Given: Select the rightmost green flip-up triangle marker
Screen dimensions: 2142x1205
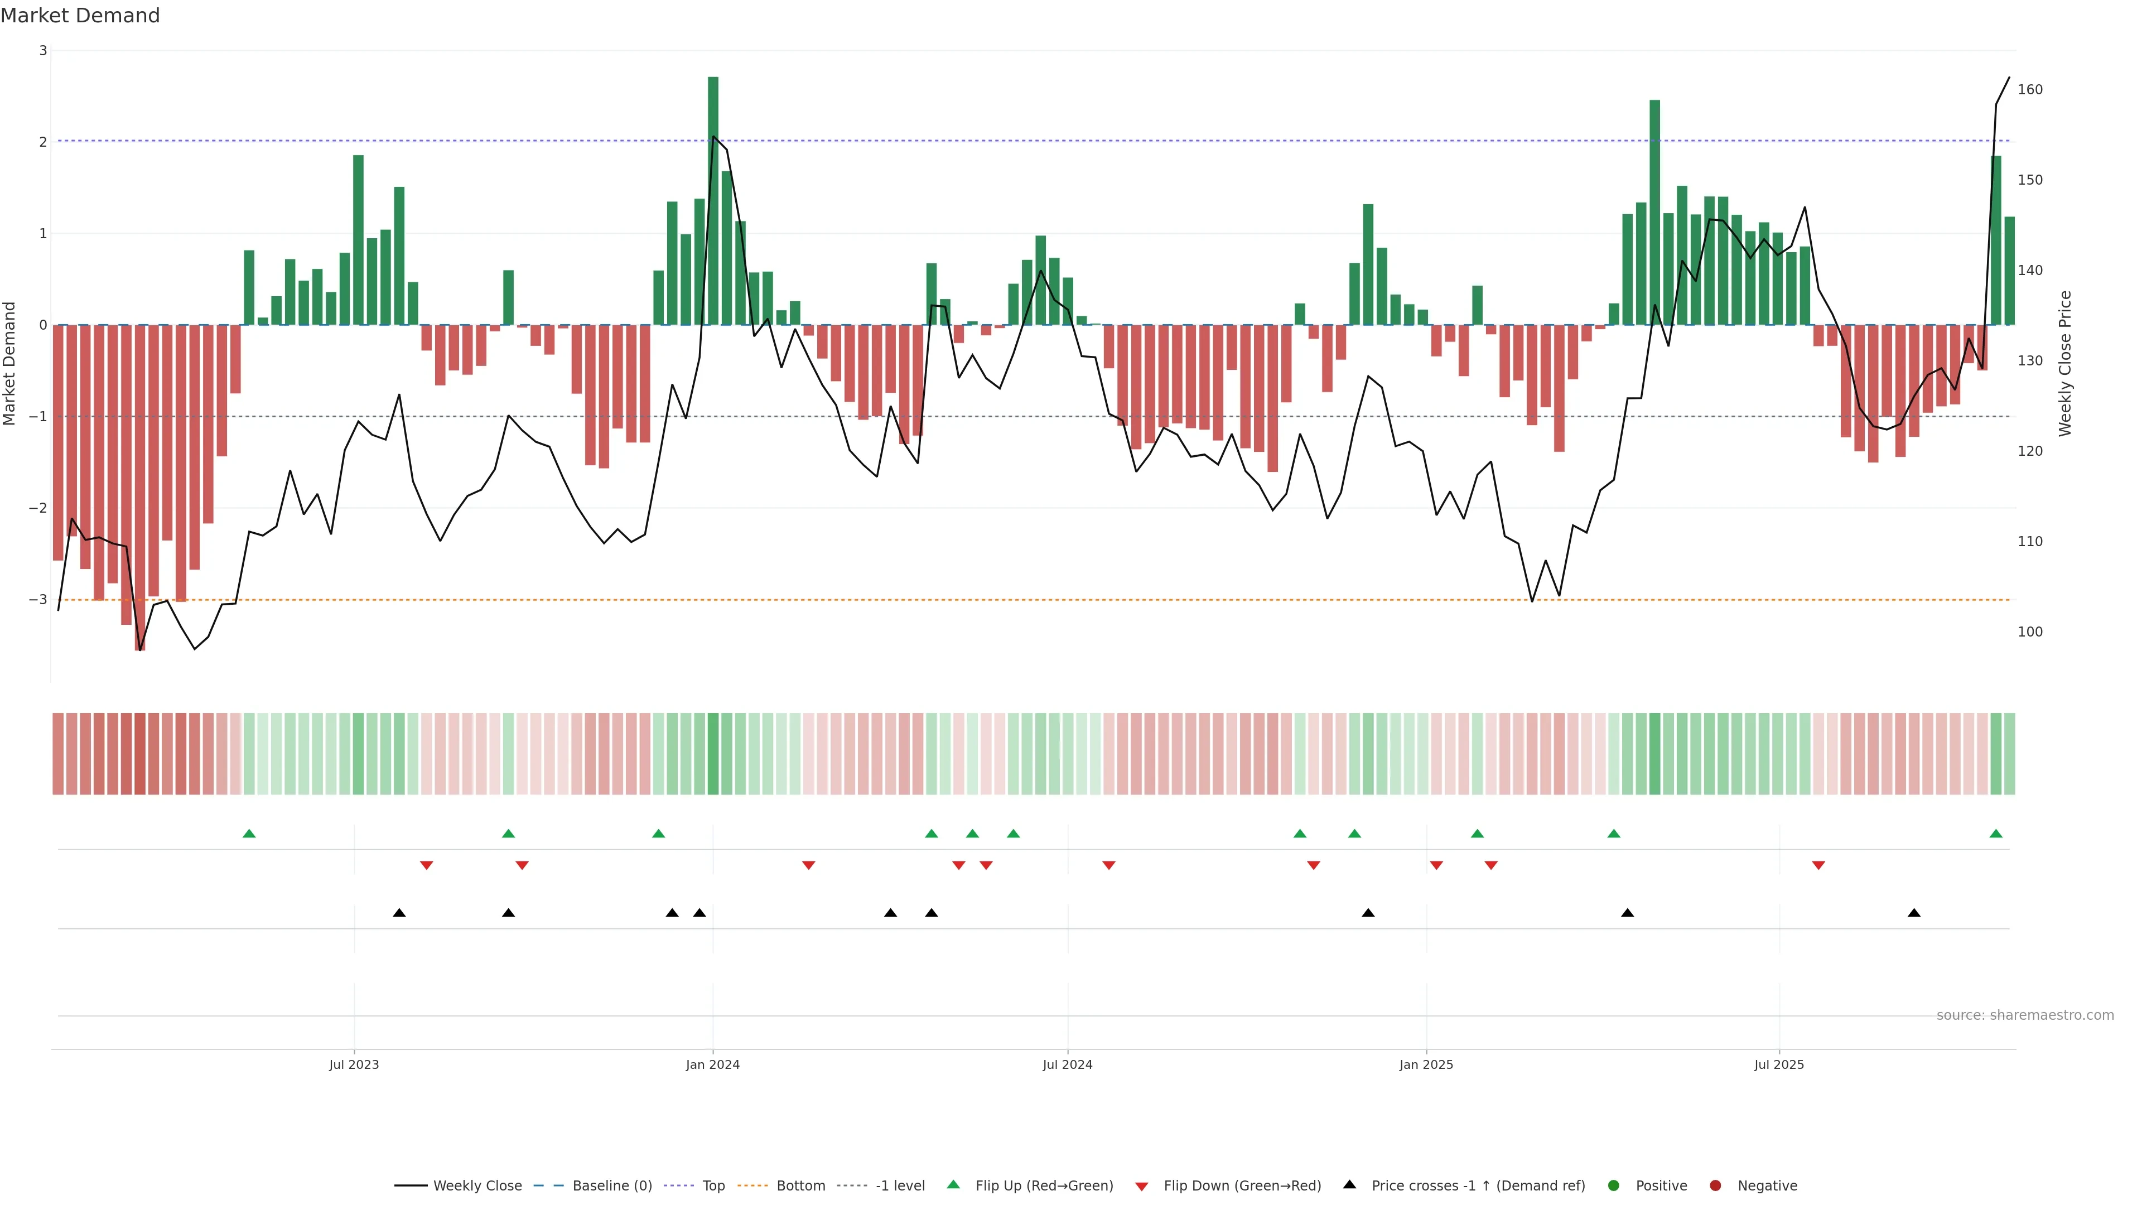Looking at the screenshot, I should [x=1996, y=833].
